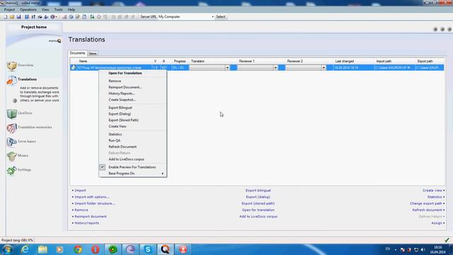Toggle Enable Preview For Translations checkbox
The height and width of the screenshot is (255, 453).
(102, 167)
